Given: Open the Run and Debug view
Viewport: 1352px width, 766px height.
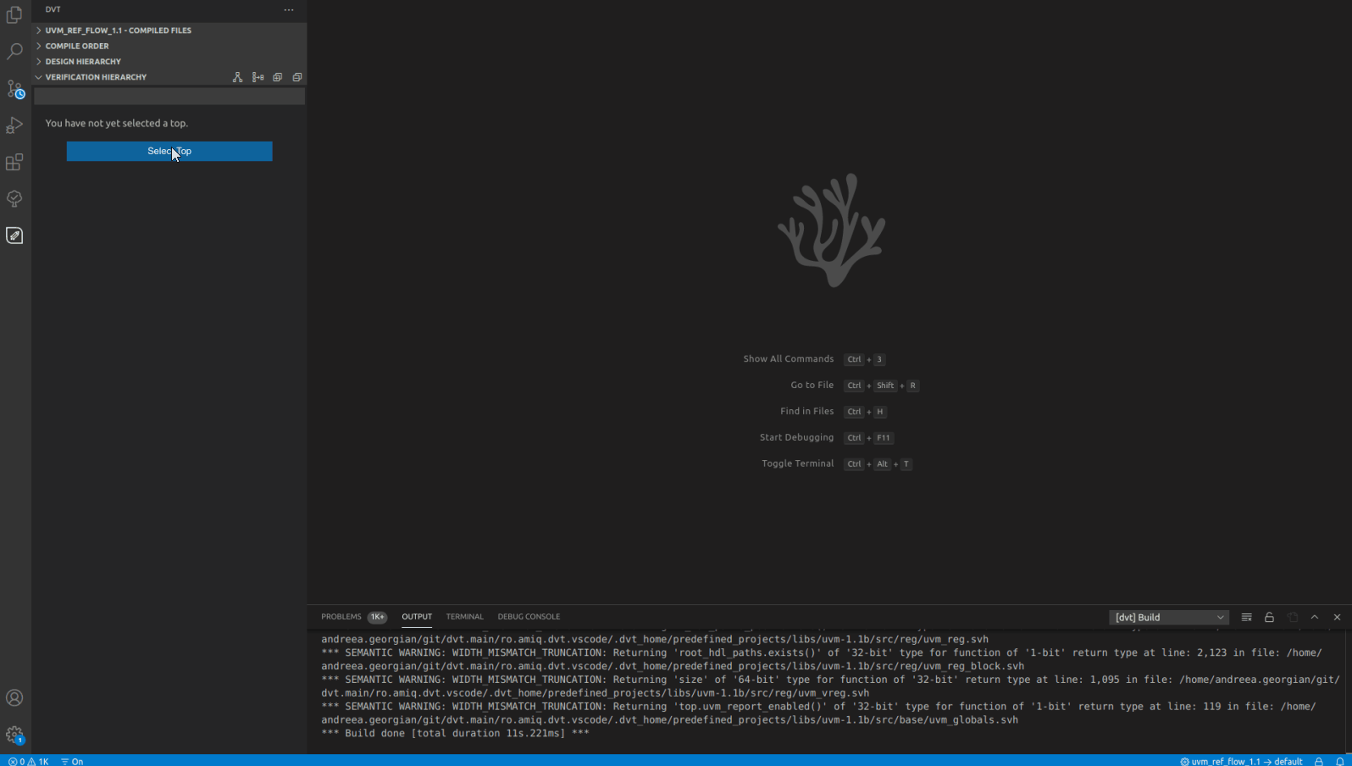Looking at the screenshot, I should tap(14, 125).
